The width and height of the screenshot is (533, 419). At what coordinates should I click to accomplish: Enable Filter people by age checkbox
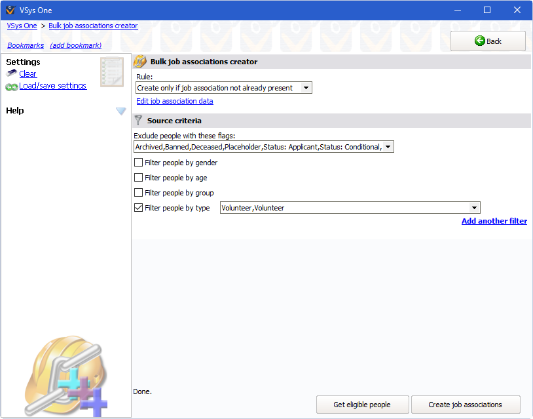(138, 177)
